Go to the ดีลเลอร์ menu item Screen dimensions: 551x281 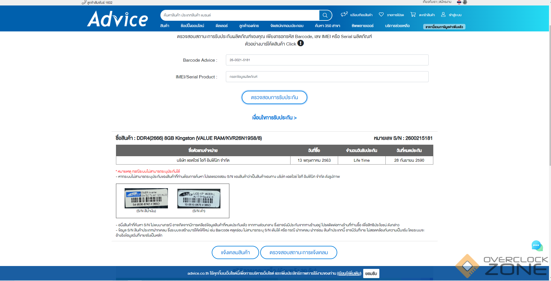click(222, 26)
